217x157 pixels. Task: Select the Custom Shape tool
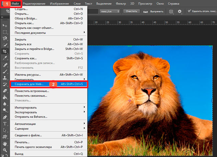click(x=5, y=137)
